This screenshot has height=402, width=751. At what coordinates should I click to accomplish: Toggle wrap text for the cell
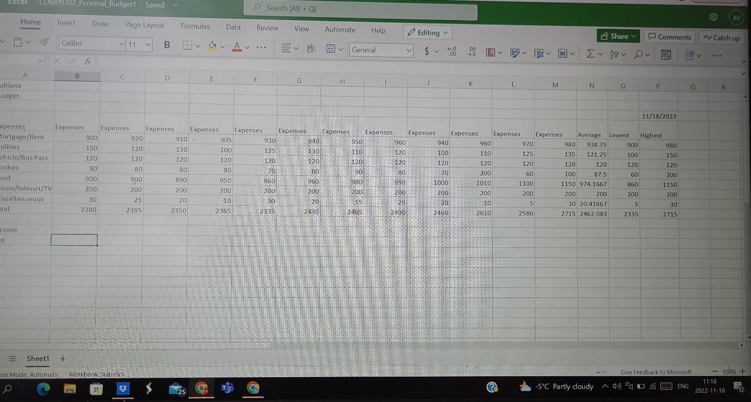click(310, 48)
